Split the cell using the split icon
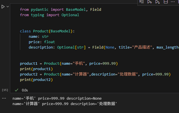Image resolution: width=179 pixels, height=113 pixels. click(166, 2)
